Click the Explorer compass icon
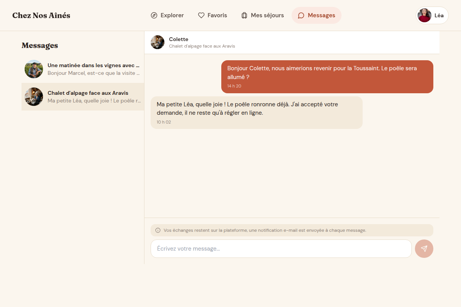The image size is (461, 307). click(154, 15)
